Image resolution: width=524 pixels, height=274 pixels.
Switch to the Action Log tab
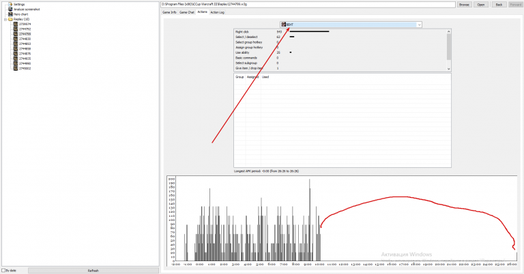click(217, 12)
